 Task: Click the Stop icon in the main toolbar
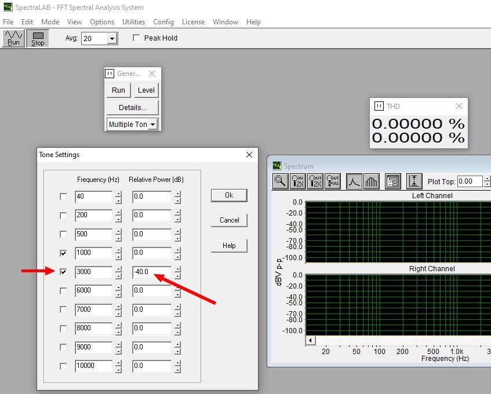[38, 38]
